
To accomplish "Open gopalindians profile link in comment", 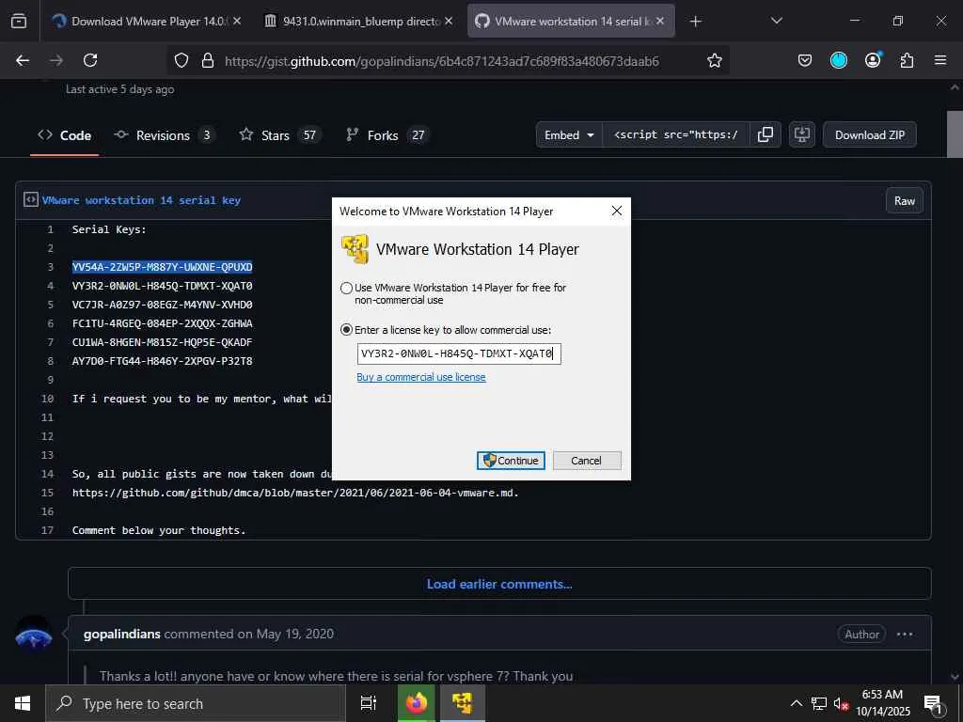I will tap(121, 634).
